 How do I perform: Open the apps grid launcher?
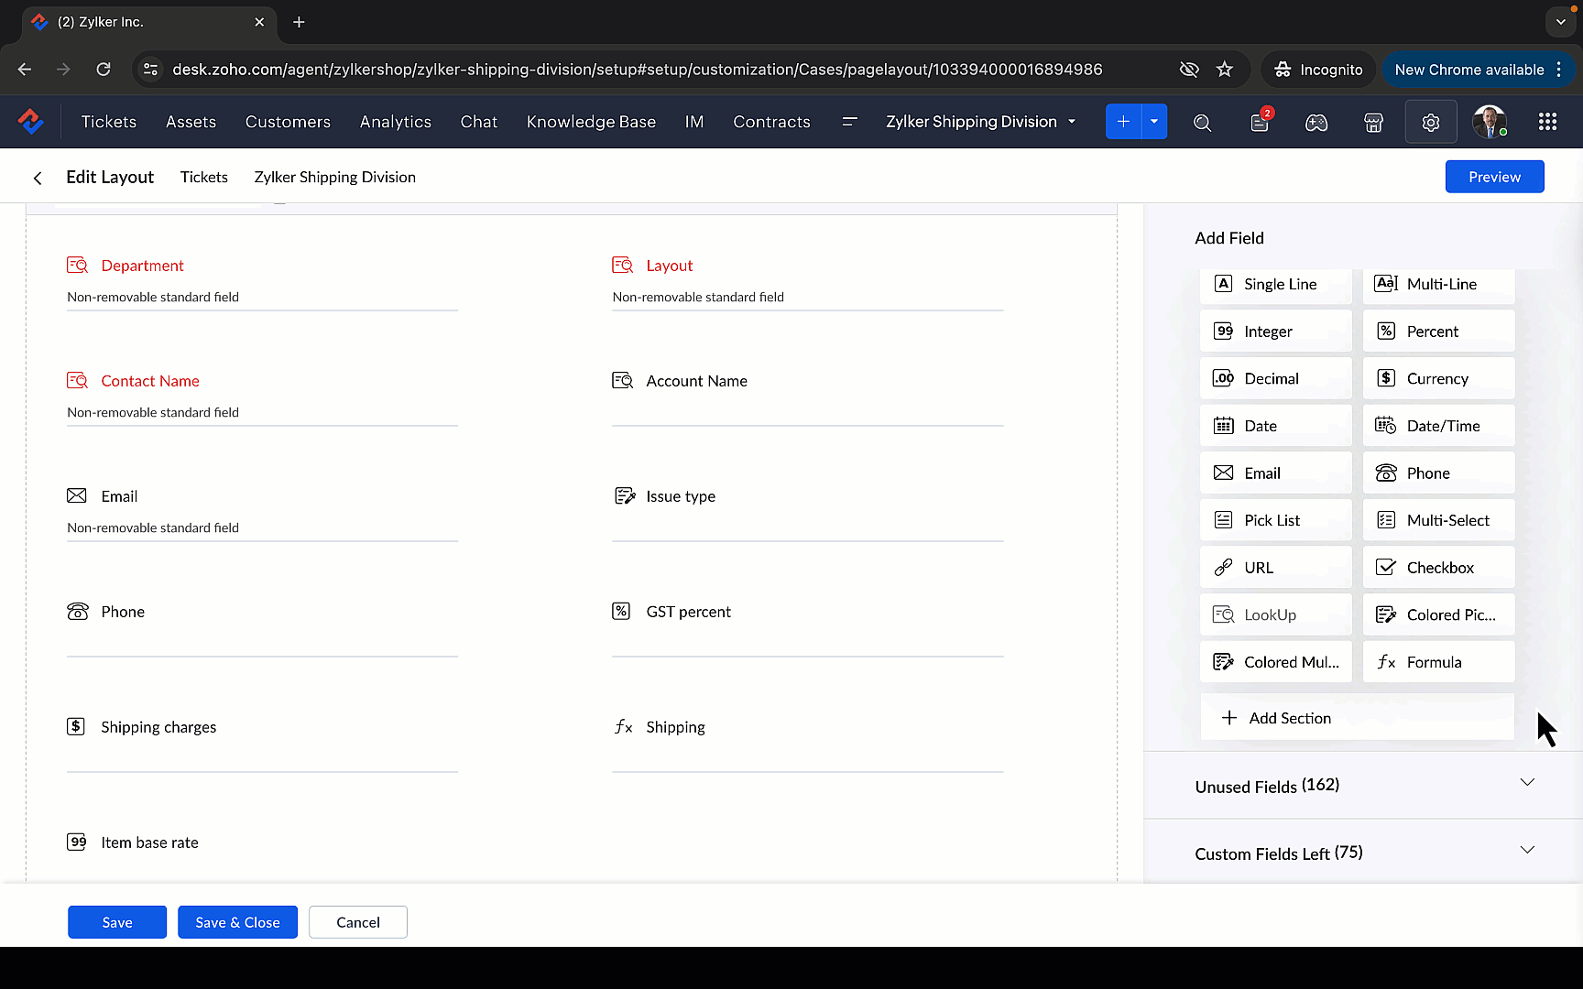[1547, 122]
